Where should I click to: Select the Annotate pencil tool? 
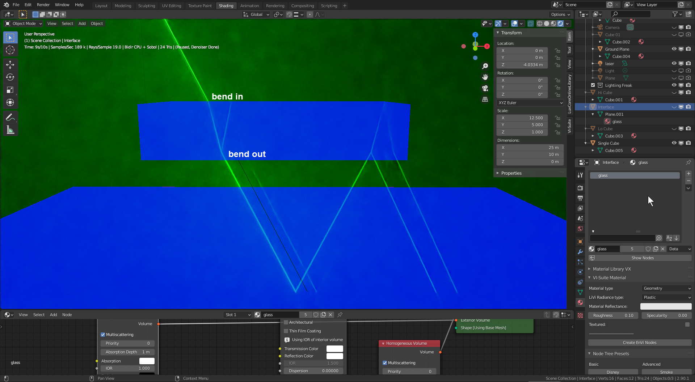(x=10, y=117)
